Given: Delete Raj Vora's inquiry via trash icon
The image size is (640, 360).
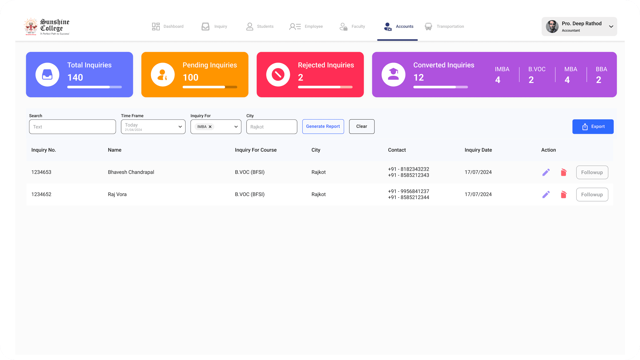Looking at the screenshot, I should (563, 195).
